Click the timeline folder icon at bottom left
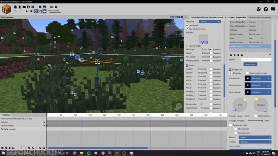This screenshot has width=278, height=156. pyautogui.click(x=2, y=148)
